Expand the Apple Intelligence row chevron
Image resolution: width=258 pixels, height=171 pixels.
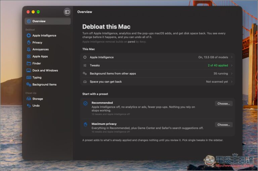(232, 57)
